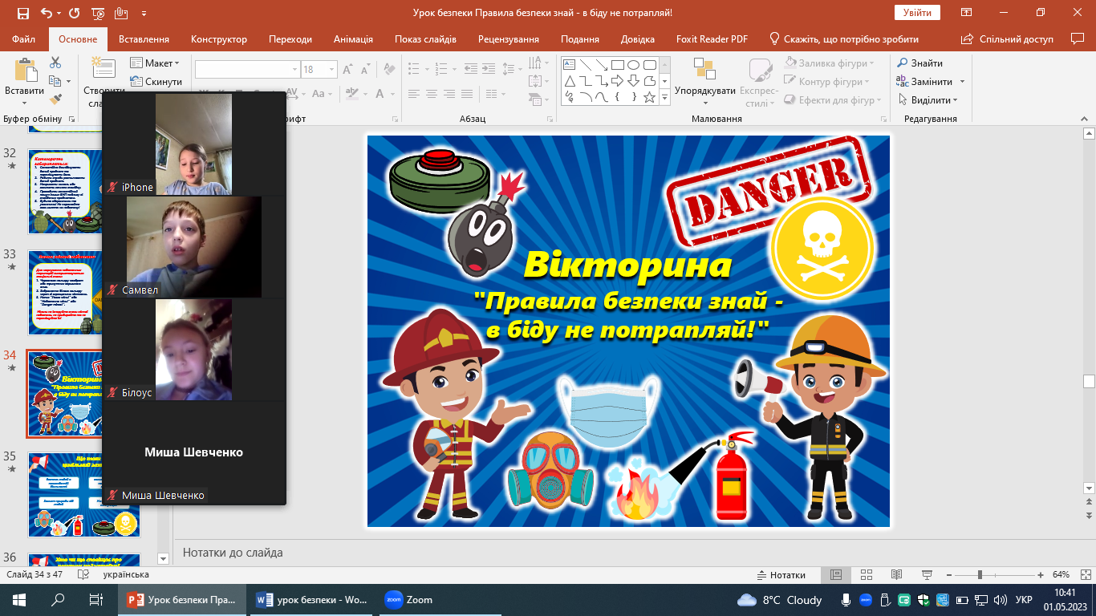Select the Format Painter brush icon
This screenshot has width=1096, height=616.
point(55,99)
